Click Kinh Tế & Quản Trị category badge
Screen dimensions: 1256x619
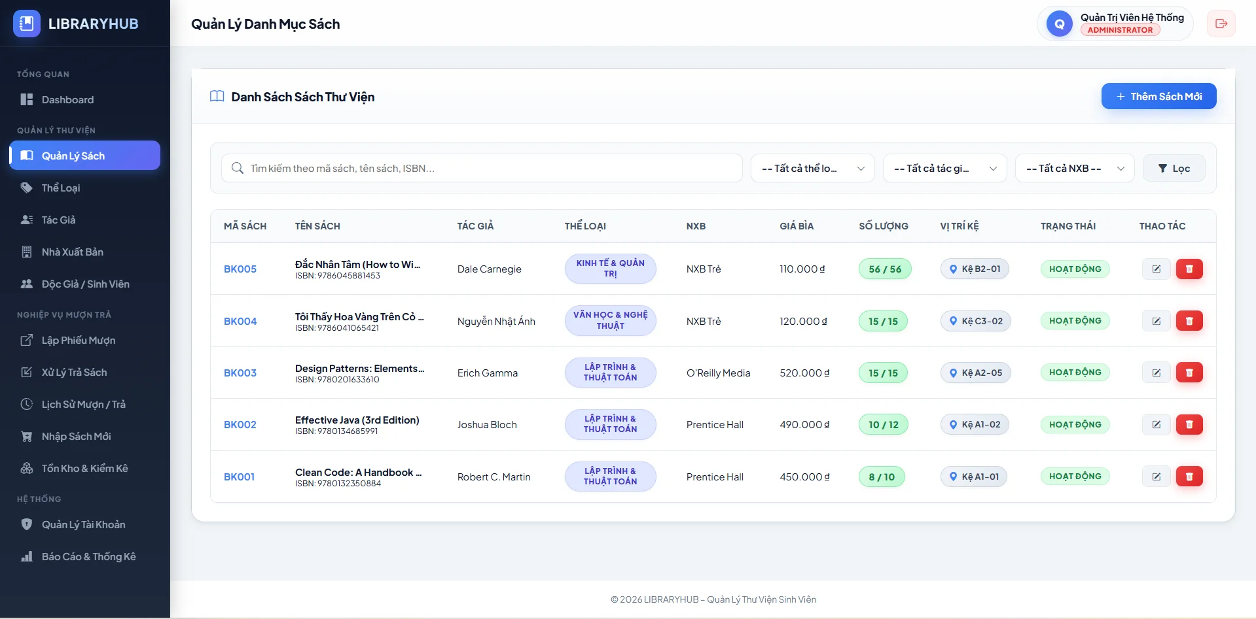coord(611,269)
